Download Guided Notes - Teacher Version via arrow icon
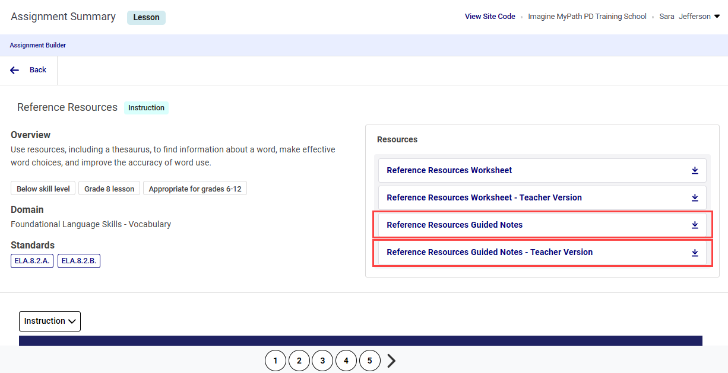This screenshot has width=728, height=373. pyautogui.click(x=695, y=252)
